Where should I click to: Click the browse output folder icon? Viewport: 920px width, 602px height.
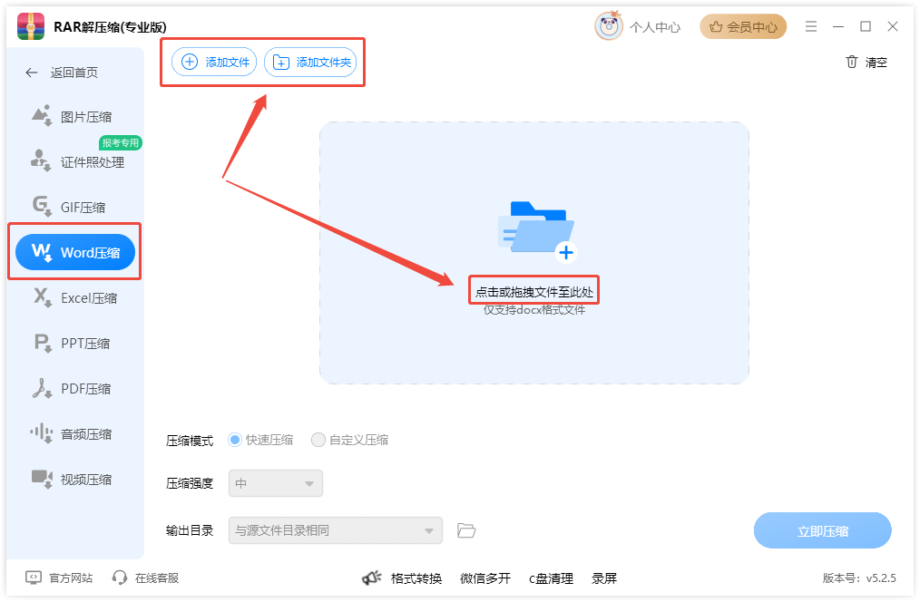(x=466, y=530)
